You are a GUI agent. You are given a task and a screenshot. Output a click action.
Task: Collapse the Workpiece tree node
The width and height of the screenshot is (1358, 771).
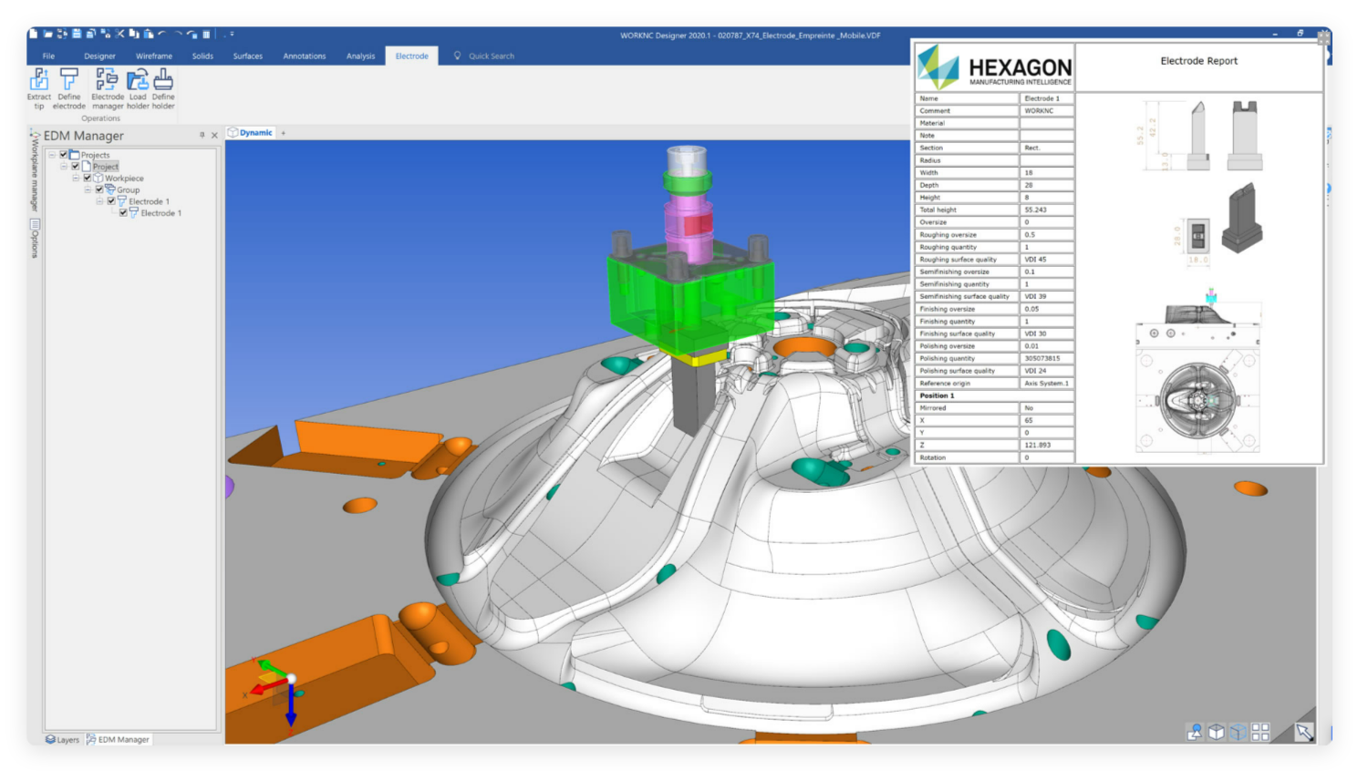[76, 179]
